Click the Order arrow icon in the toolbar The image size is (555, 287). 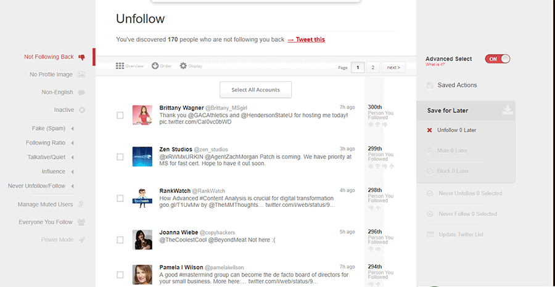[155, 66]
